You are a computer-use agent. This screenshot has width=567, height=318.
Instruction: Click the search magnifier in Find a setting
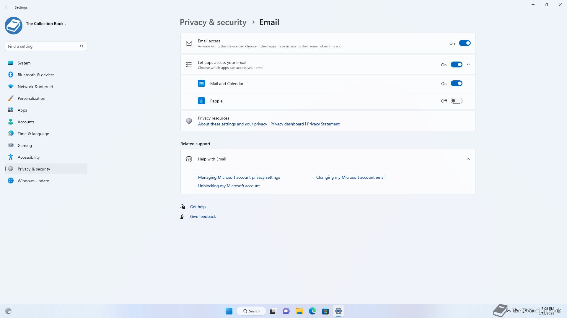click(x=82, y=46)
